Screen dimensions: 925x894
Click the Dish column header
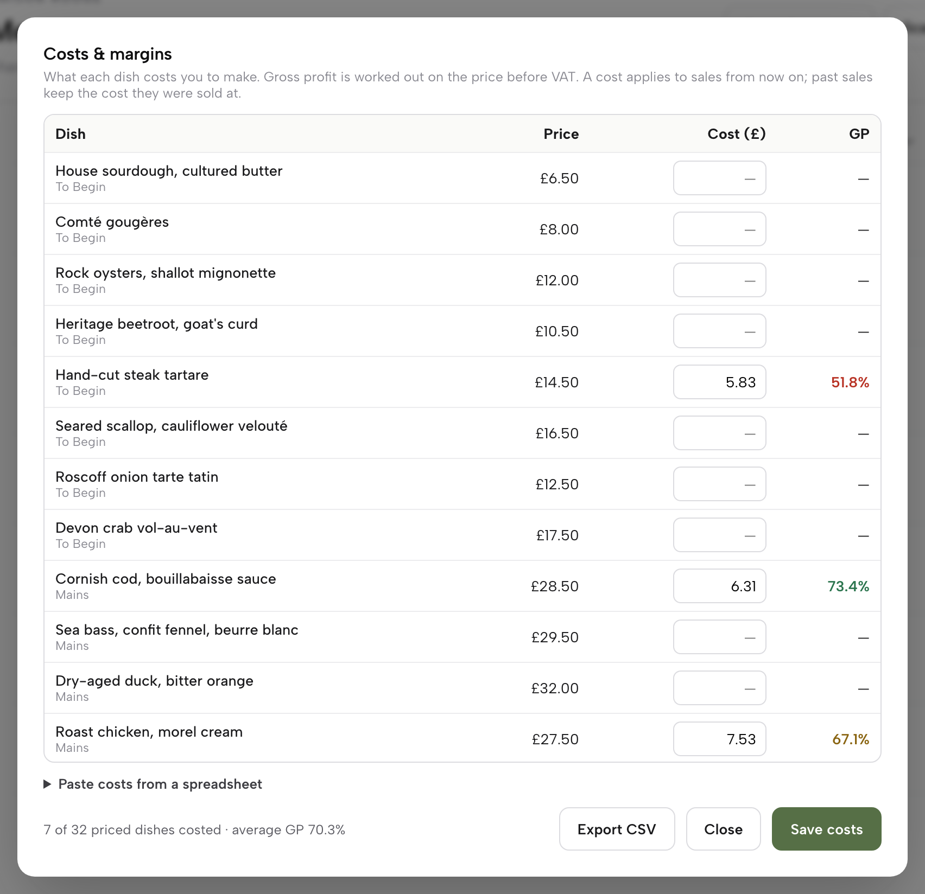pos(71,134)
